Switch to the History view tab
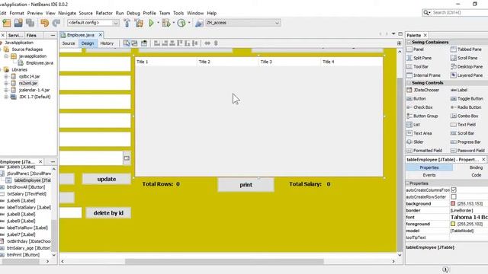This screenshot has width=488, height=274. (107, 43)
